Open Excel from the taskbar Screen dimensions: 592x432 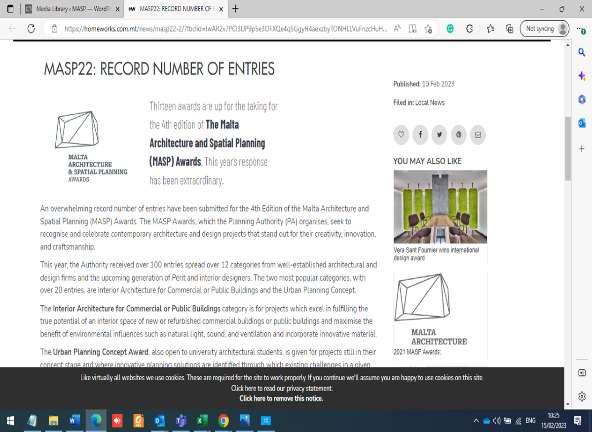pos(202,421)
